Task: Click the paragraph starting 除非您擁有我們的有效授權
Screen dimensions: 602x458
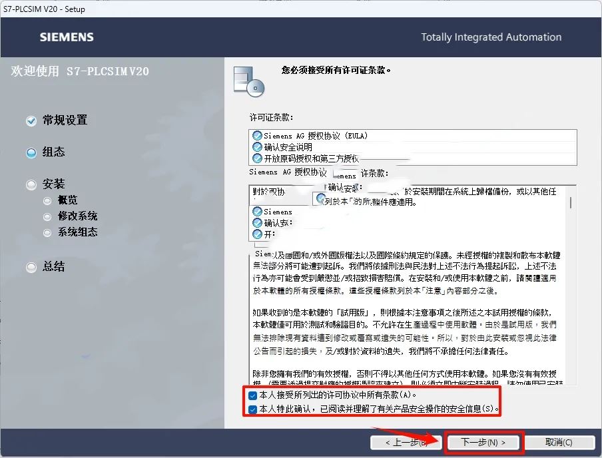Action: [x=408, y=377]
